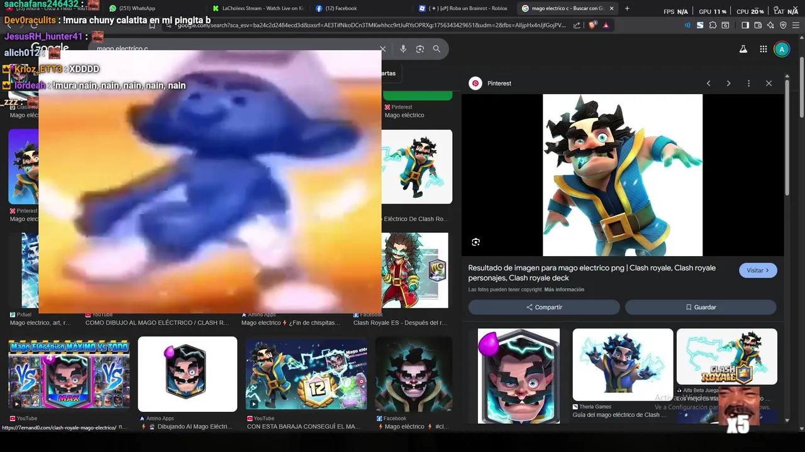Switch to the LaCholexs Stream tab
Screen dimensions: 805x452
coord(258,8)
